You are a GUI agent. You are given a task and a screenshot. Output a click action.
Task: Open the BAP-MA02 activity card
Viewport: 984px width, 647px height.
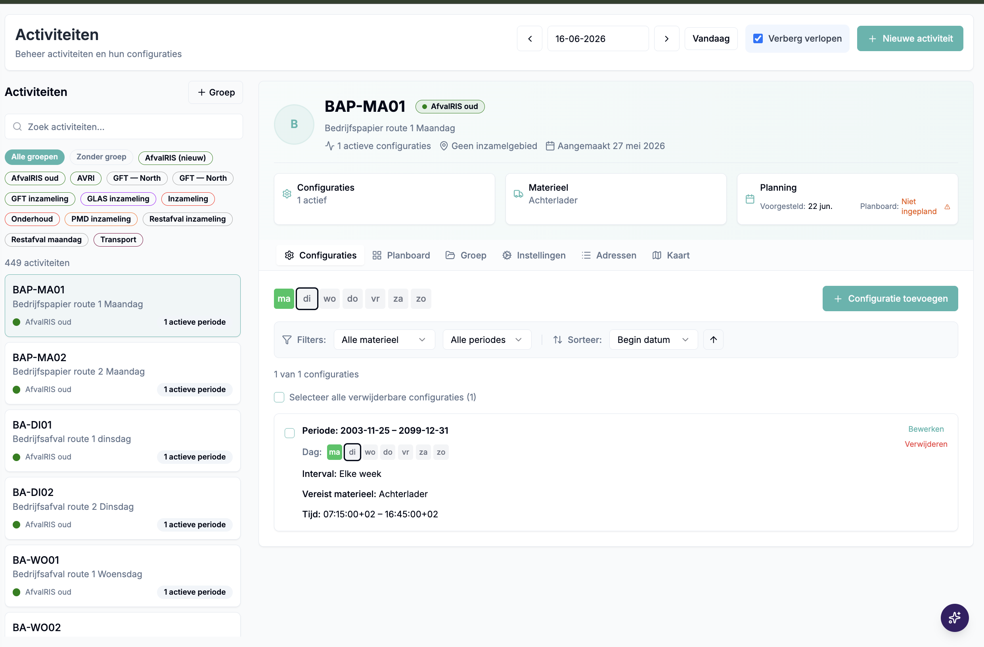pos(123,373)
